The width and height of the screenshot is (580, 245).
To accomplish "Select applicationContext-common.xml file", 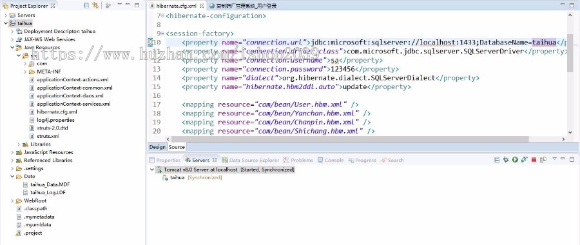I will pos(71,88).
